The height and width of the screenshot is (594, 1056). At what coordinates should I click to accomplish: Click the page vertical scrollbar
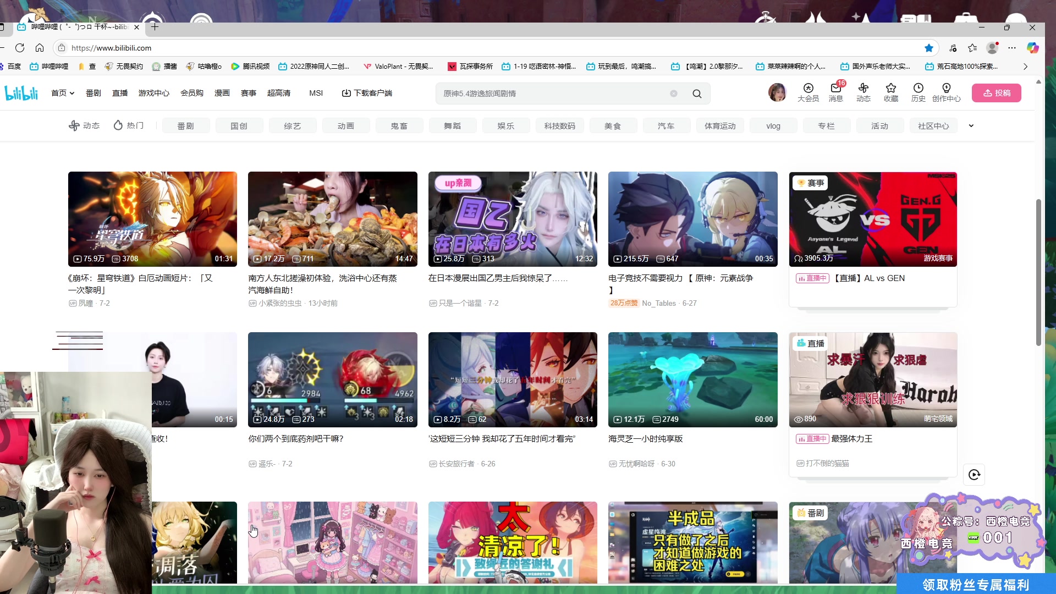click(x=1038, y=272)
